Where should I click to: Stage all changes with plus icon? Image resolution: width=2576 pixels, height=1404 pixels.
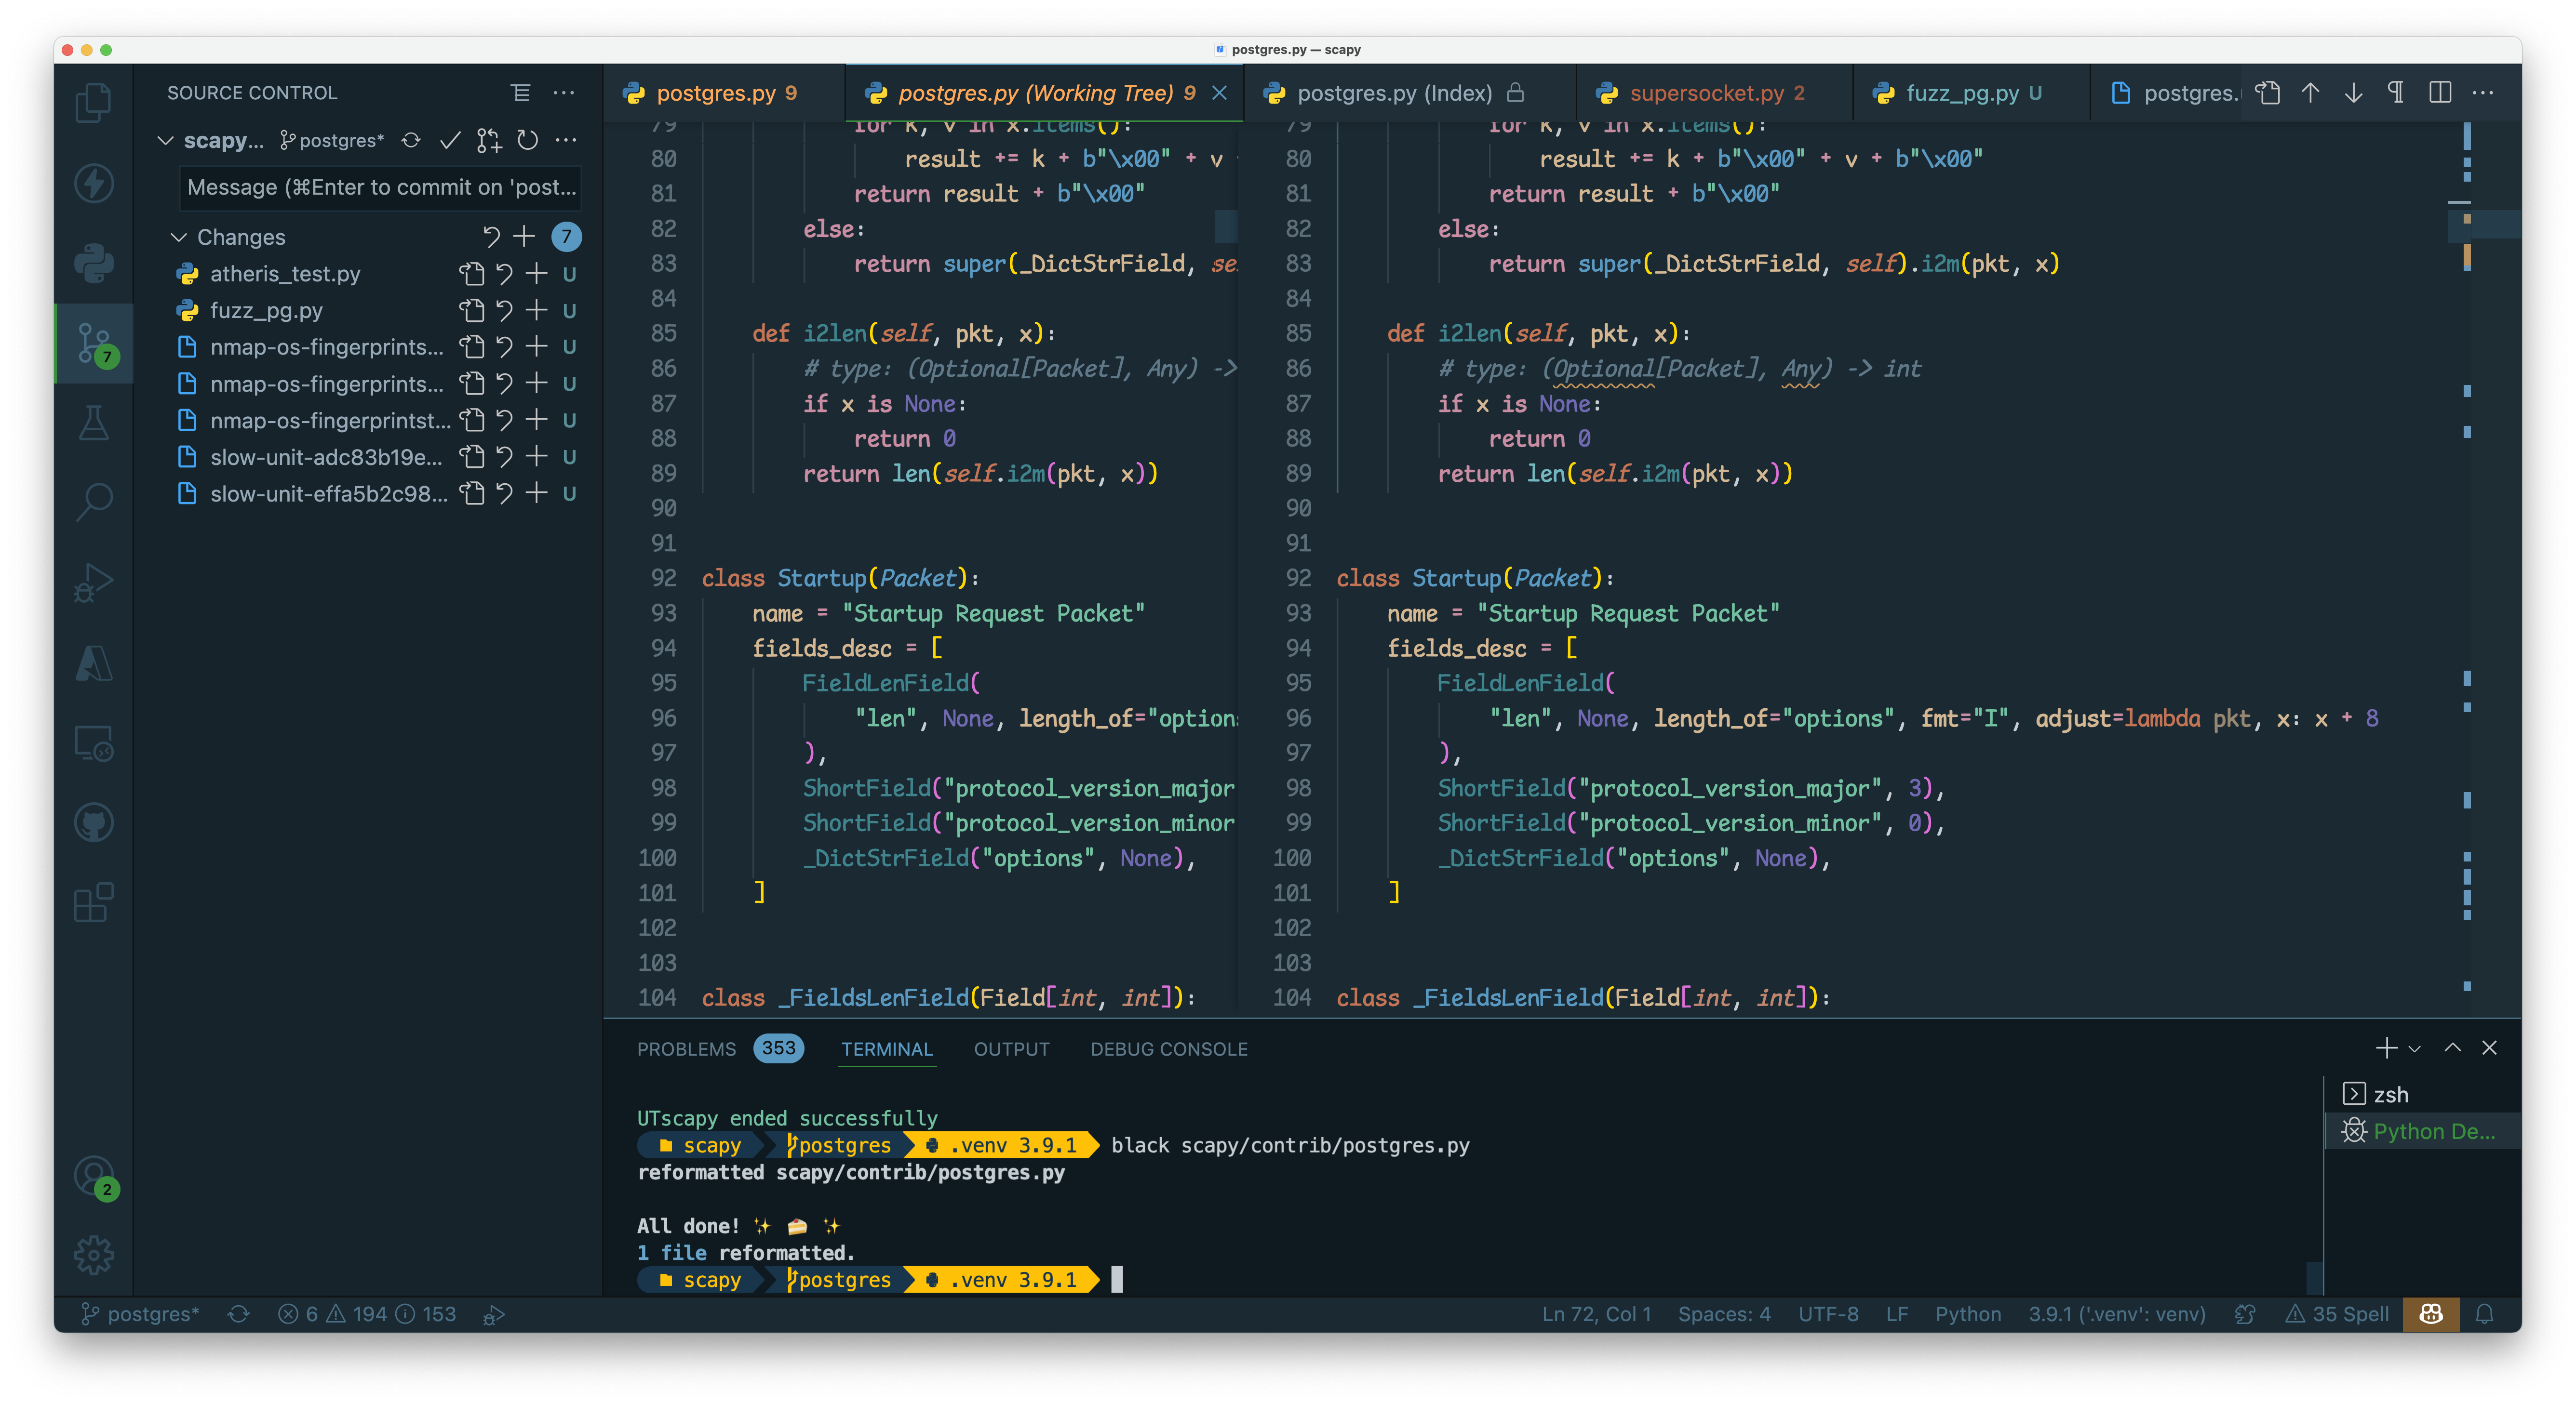[524, 237]
